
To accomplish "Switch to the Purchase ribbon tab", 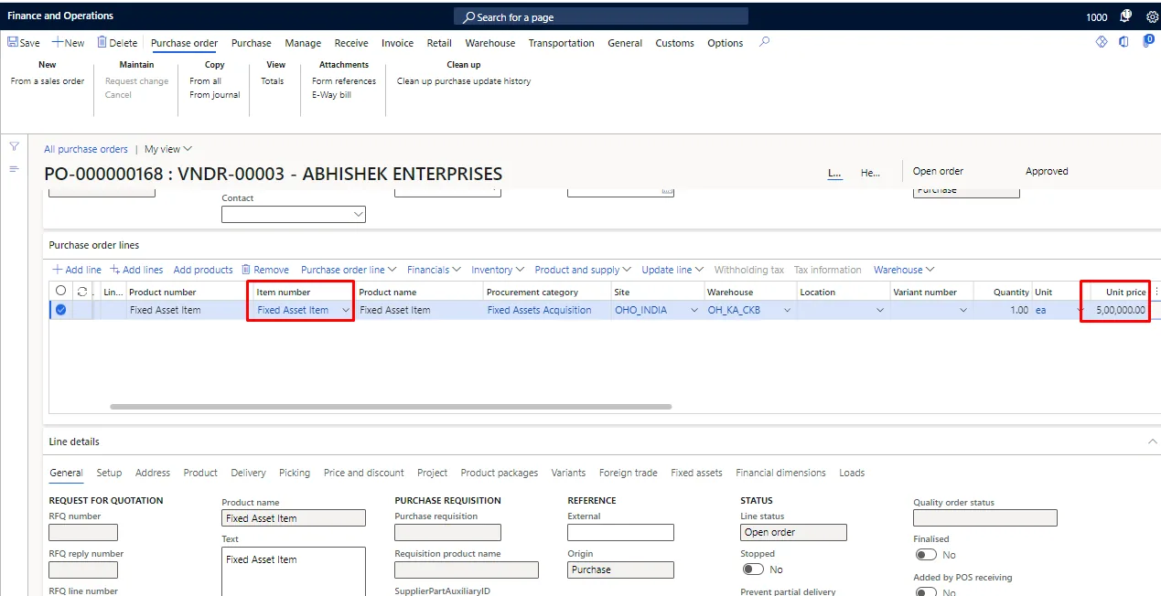I will point(252,43).
